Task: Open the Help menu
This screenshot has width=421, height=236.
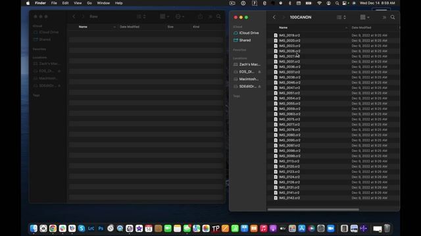Action: (x=118, y=3)
